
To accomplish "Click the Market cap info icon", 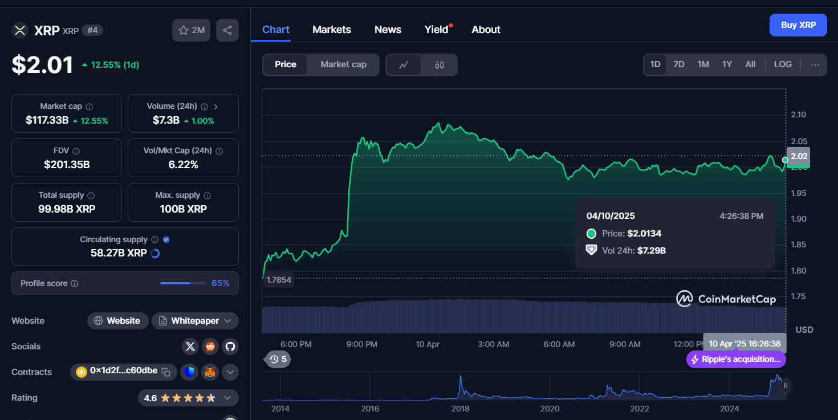I will coord(90,107).
